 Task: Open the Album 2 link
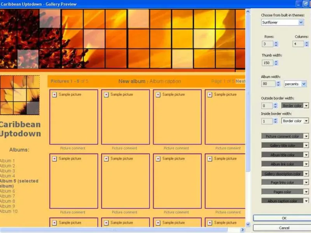[7, 166]
